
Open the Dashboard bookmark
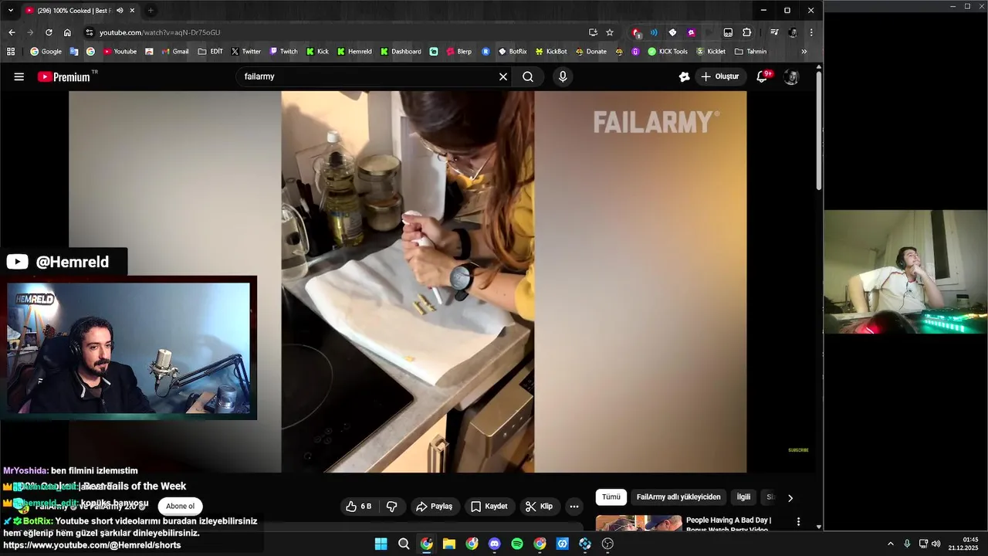coord(401,52)
